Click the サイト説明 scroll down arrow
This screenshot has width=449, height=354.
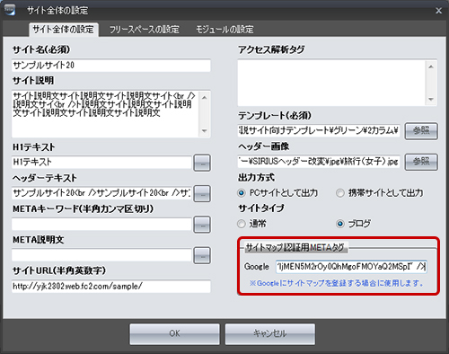[x=205, y=130]
